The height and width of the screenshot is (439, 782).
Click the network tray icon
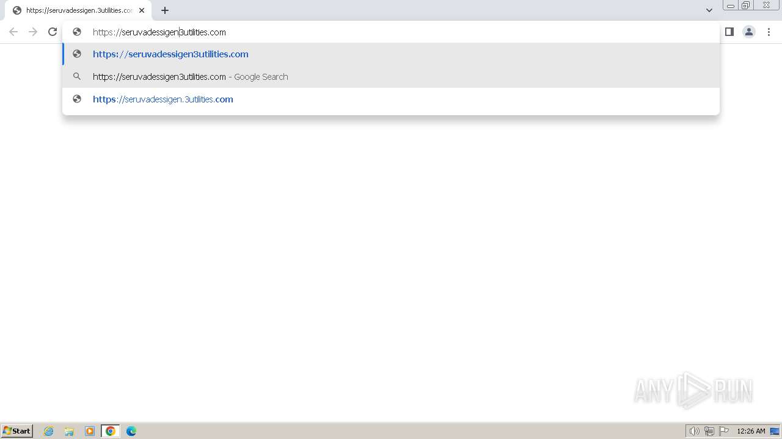point(709,431)
